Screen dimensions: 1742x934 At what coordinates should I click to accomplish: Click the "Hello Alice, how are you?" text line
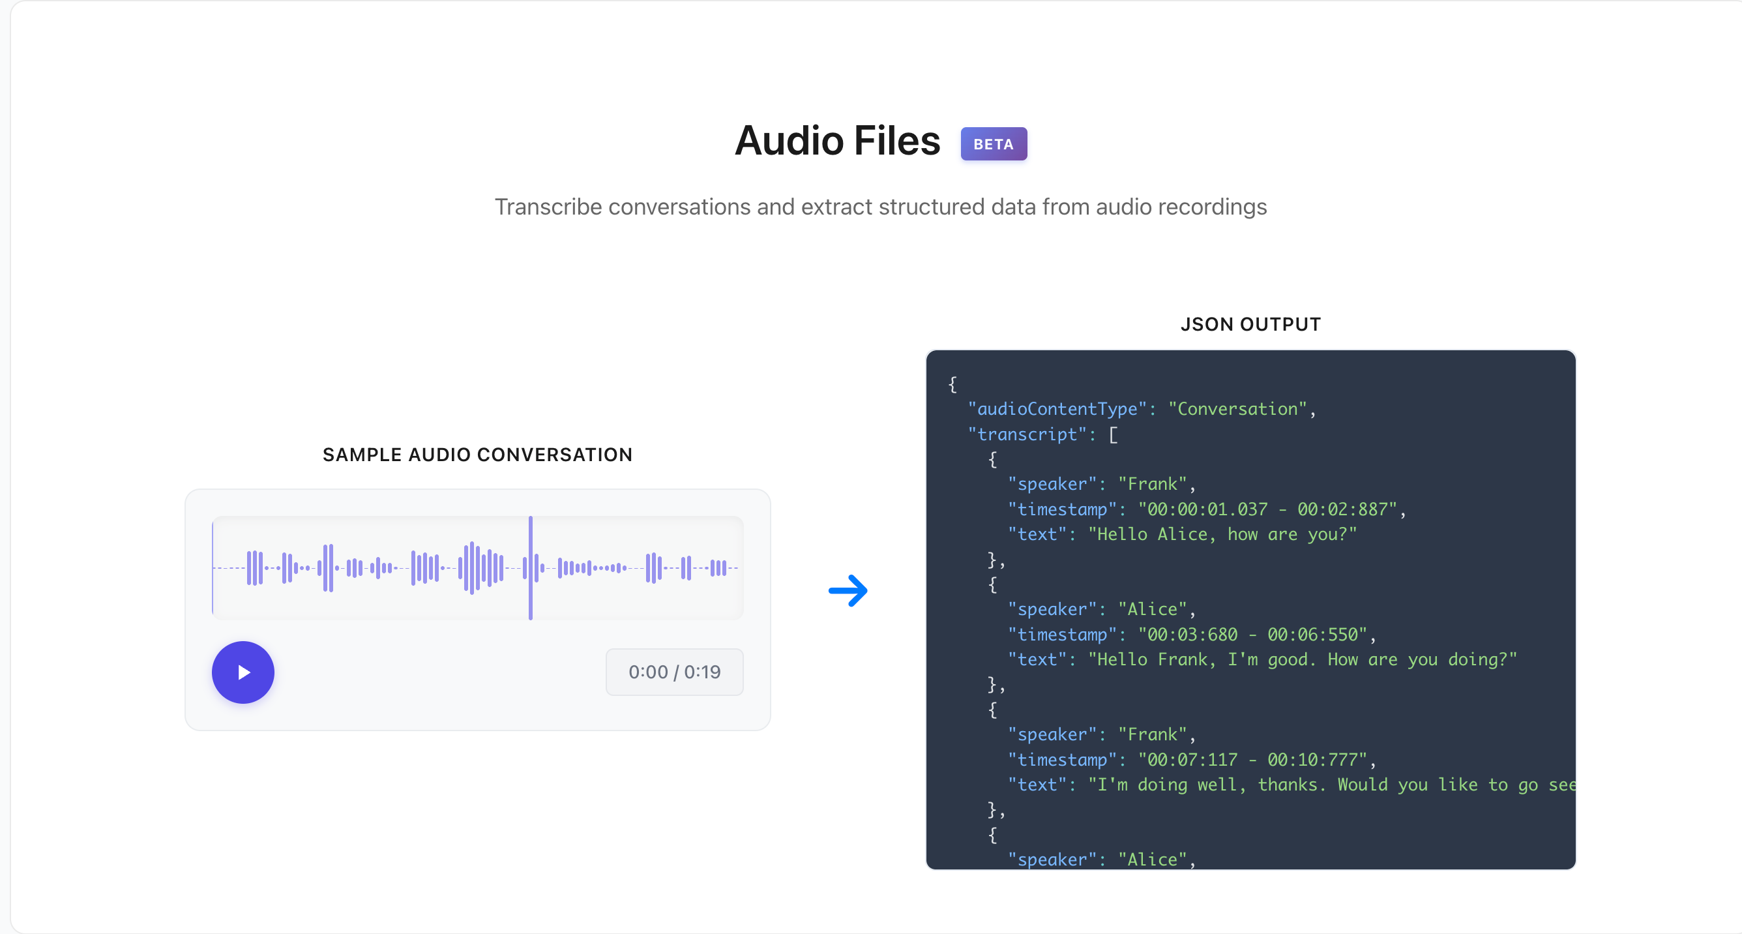tap(1182, 534)
